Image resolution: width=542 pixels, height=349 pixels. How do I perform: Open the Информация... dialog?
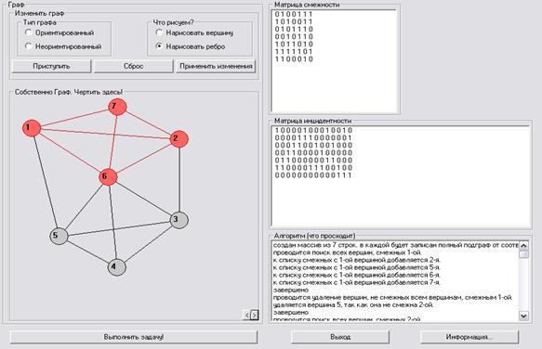coord(469,337)
